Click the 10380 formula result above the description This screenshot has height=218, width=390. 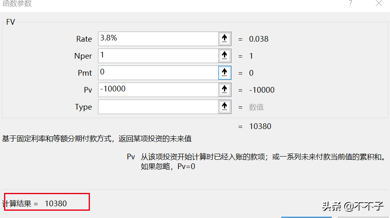click(x=260, y=126)
